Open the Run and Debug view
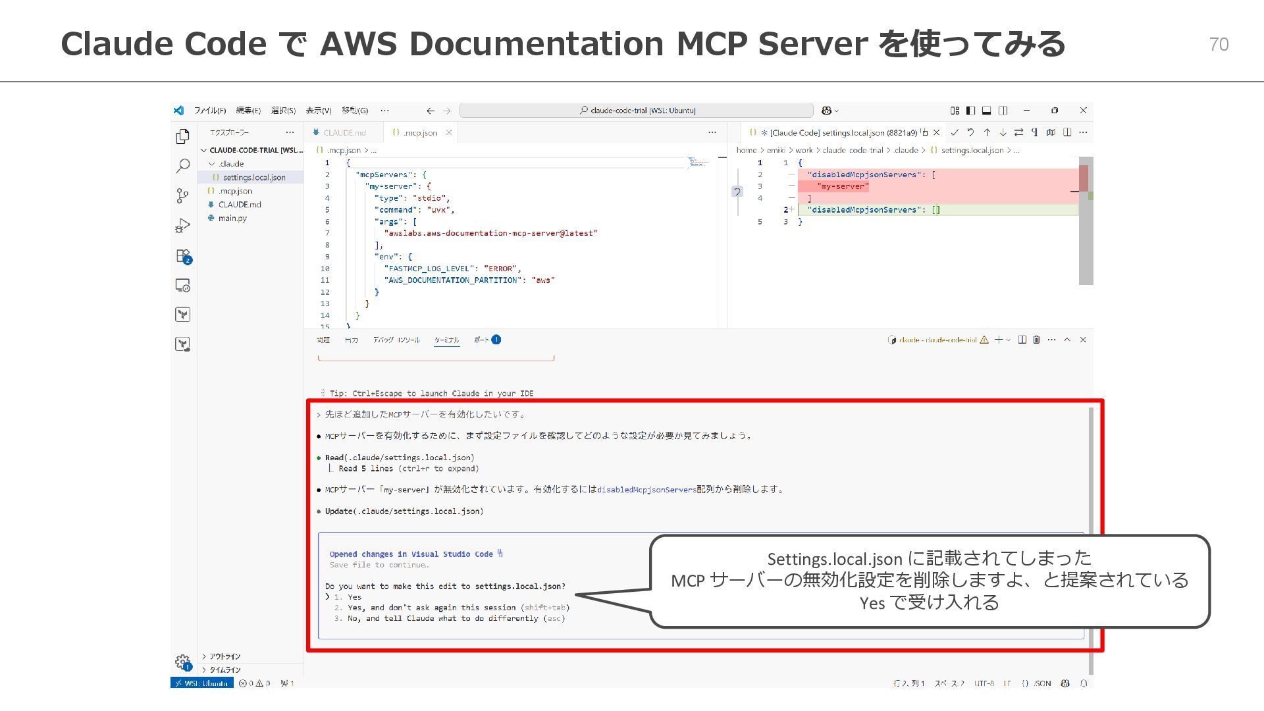Image resolution: width=1264 pixels, height=711 pixels. coord(182,226)
